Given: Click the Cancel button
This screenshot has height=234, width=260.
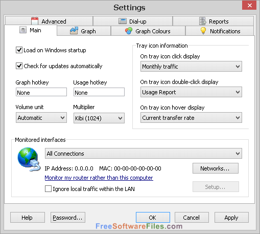Looking at the screenshot, I should coord(192,218).
